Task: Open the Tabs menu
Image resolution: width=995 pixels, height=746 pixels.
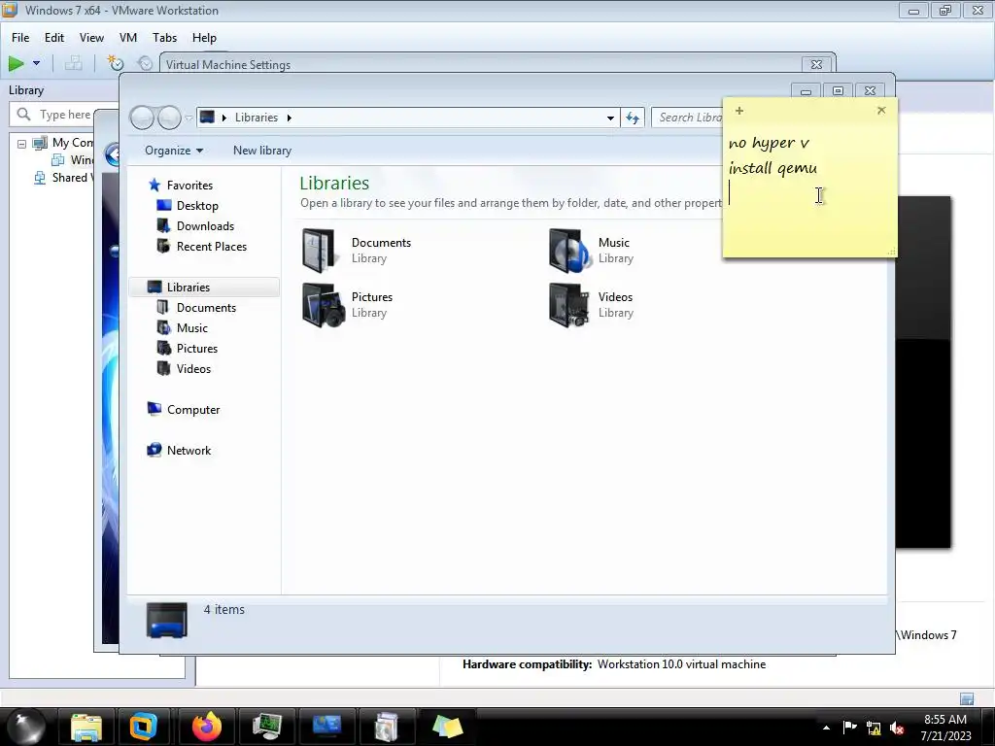Action: [x=164, y=38]
